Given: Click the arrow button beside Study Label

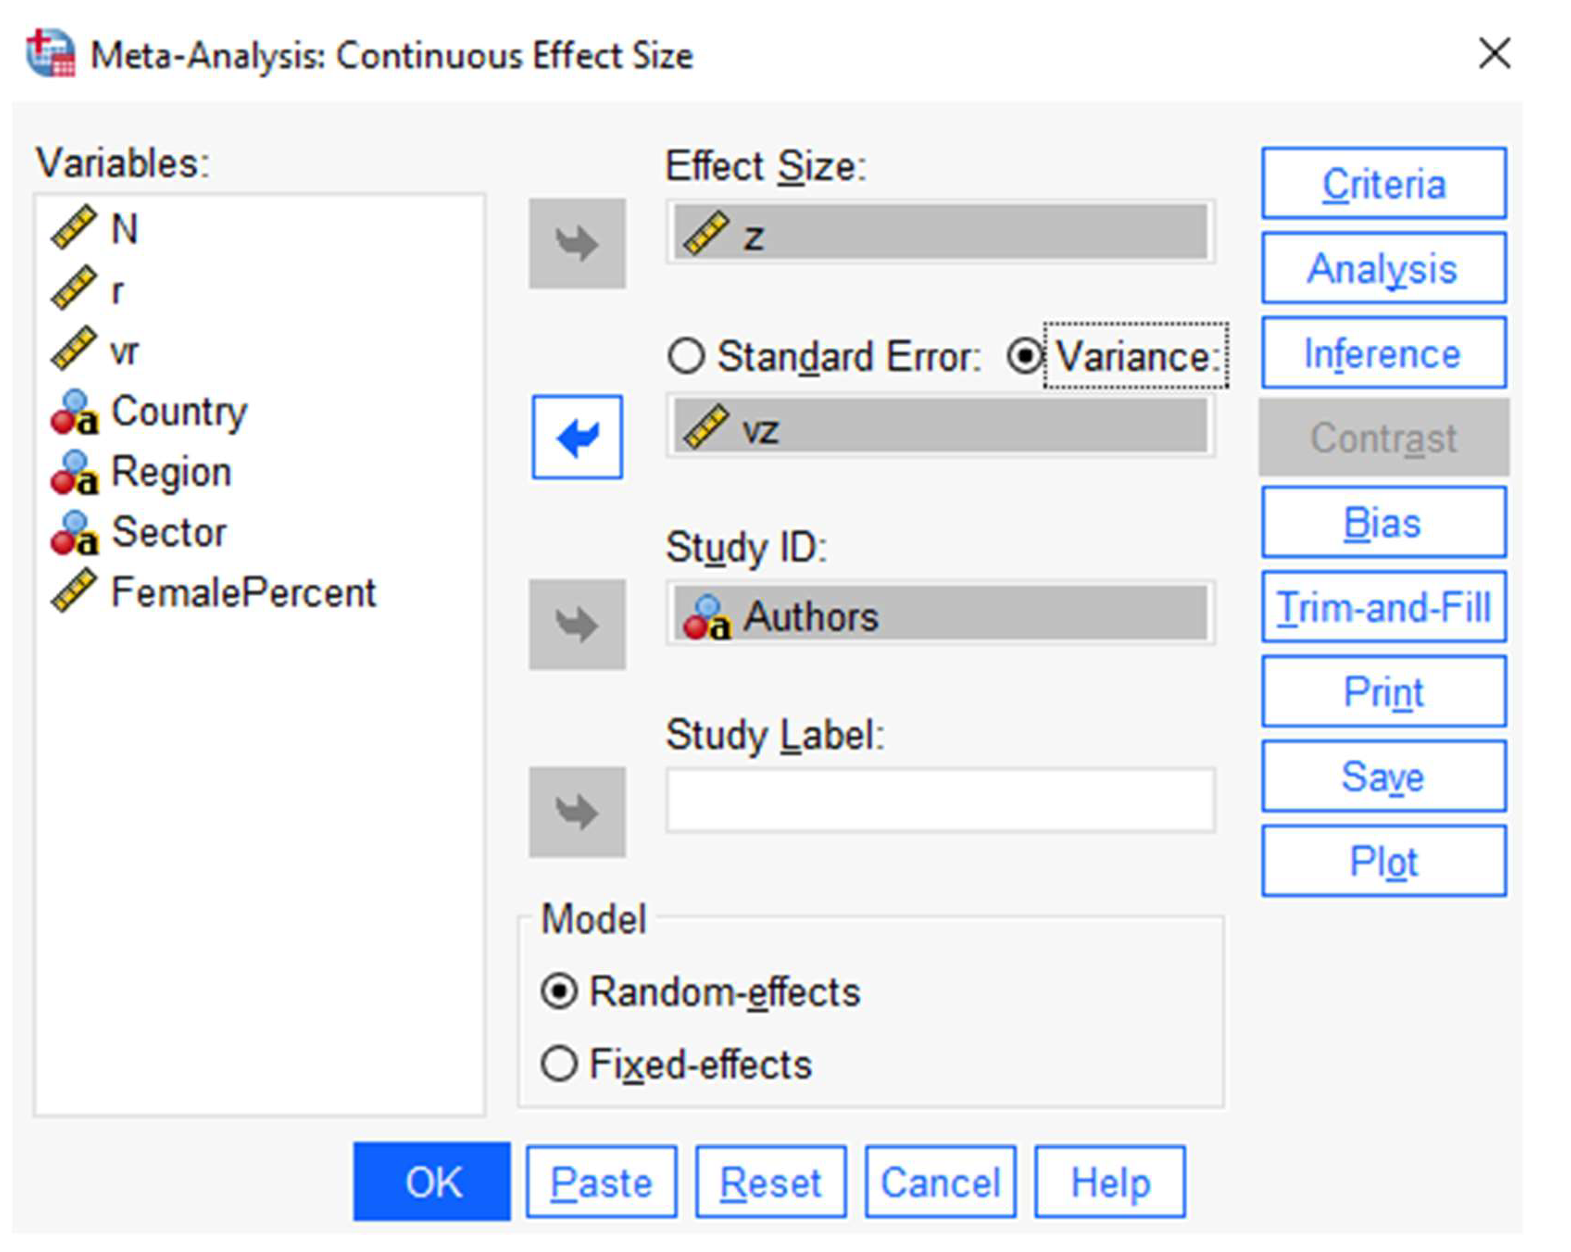Looking at the screenshot, I should click(x=576, y=811).
